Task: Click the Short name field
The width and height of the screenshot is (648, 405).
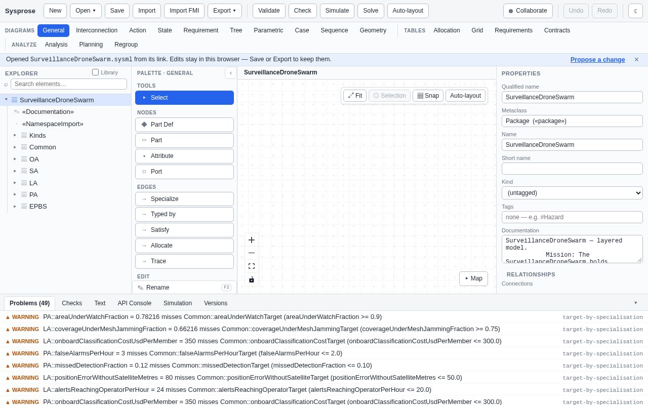Action: click(x=572, y=169)
